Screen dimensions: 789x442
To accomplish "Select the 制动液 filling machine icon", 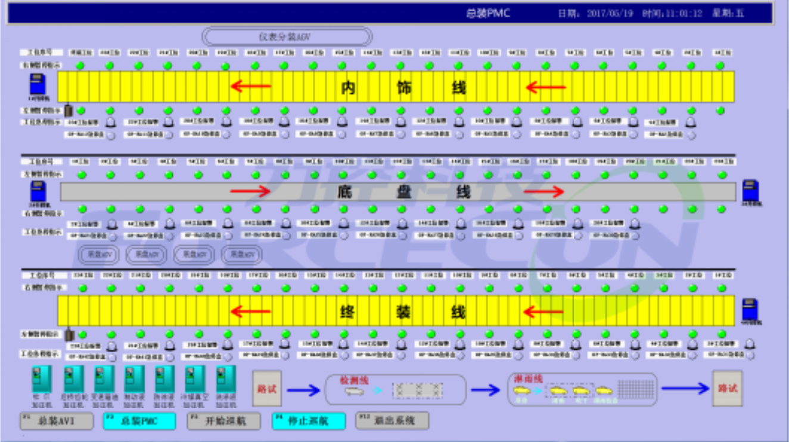I will click(135, 379).
